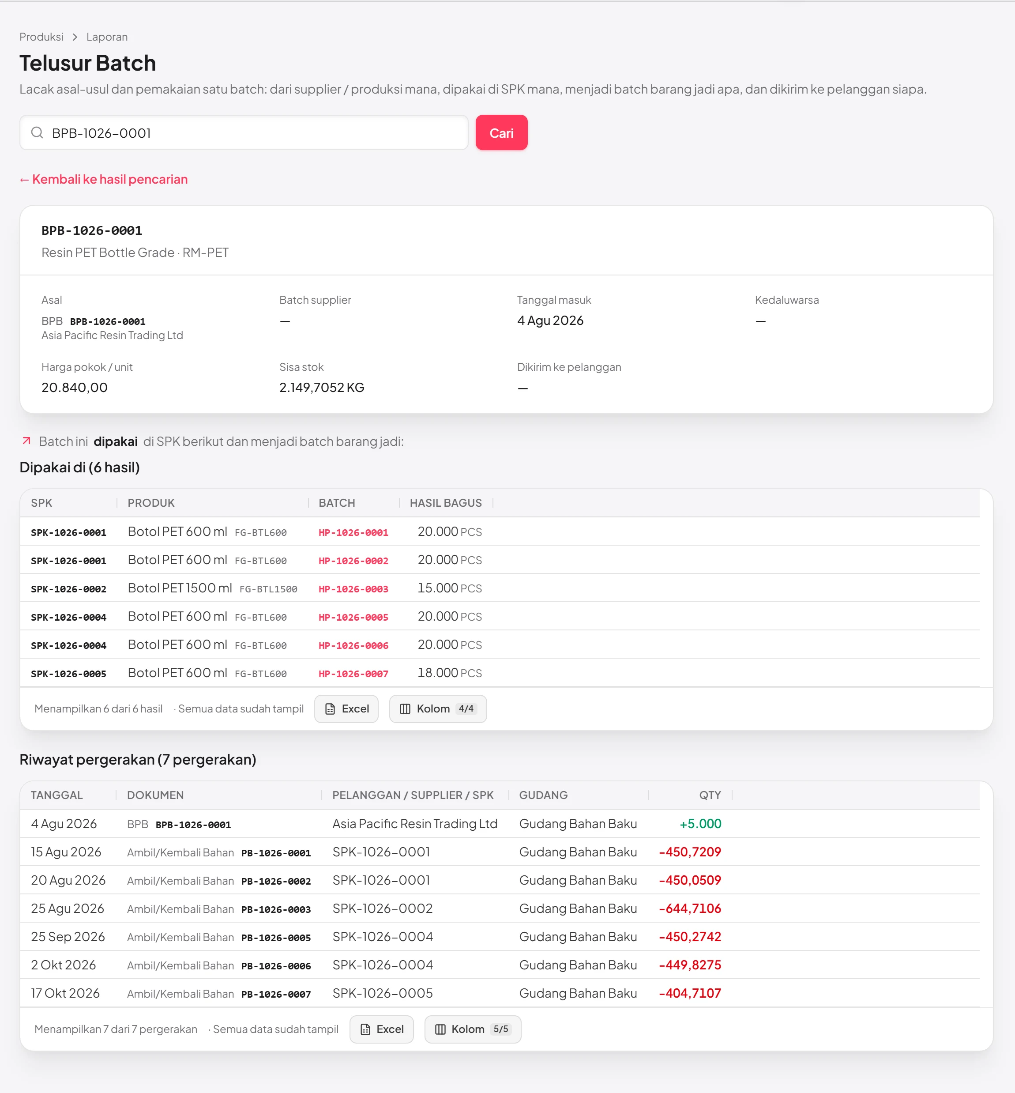Screen dimensions: 1015x1093
Task: Open document PB-1026-0002 in movement history
Action: [x=276, y=882]
